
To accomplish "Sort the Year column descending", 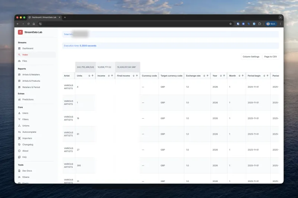I will 221,76.
